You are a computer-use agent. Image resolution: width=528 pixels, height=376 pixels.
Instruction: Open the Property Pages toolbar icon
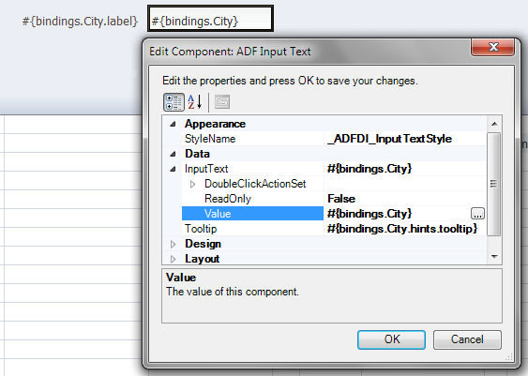click(222, 102)
